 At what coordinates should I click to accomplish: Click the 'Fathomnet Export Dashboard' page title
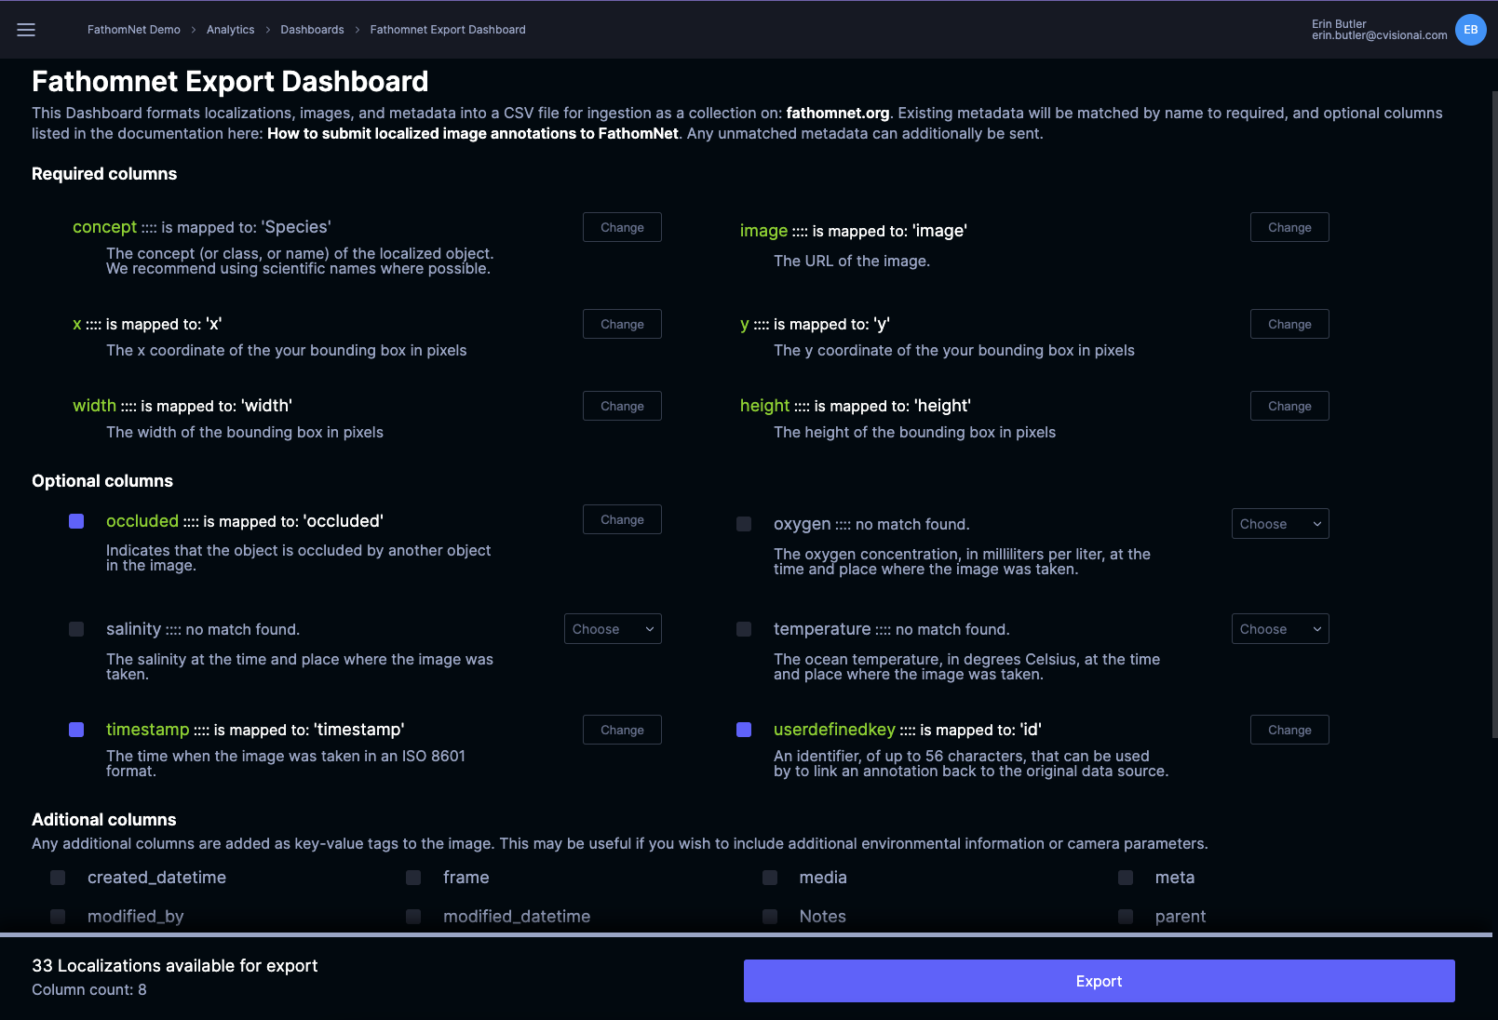(230, 82)
